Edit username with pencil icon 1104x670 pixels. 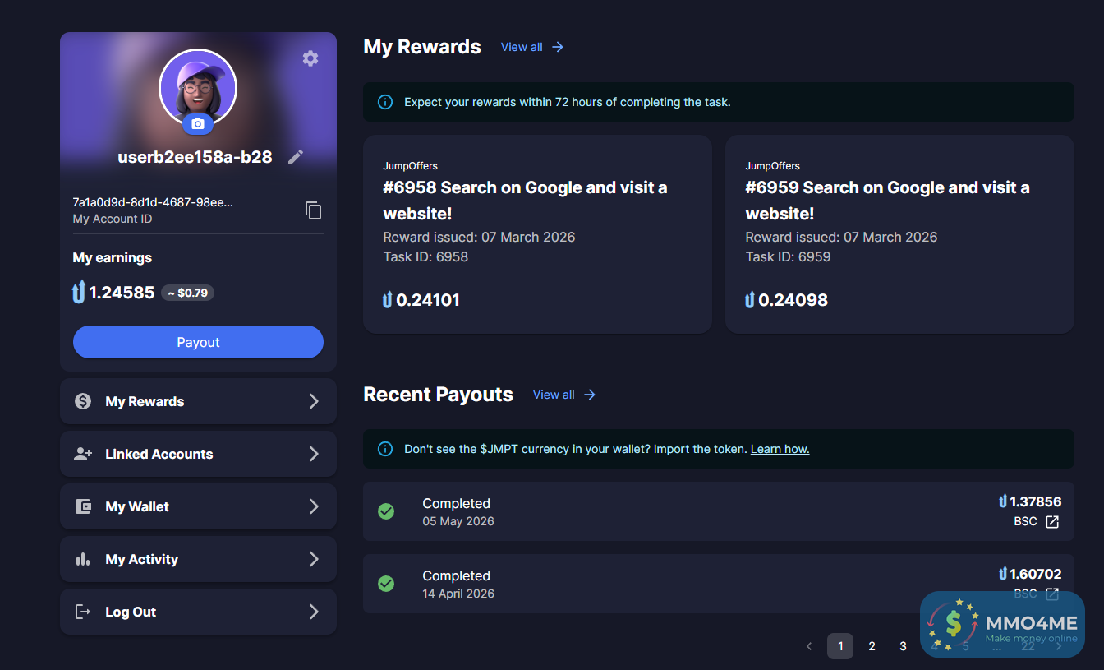click(x=296, y=157)
